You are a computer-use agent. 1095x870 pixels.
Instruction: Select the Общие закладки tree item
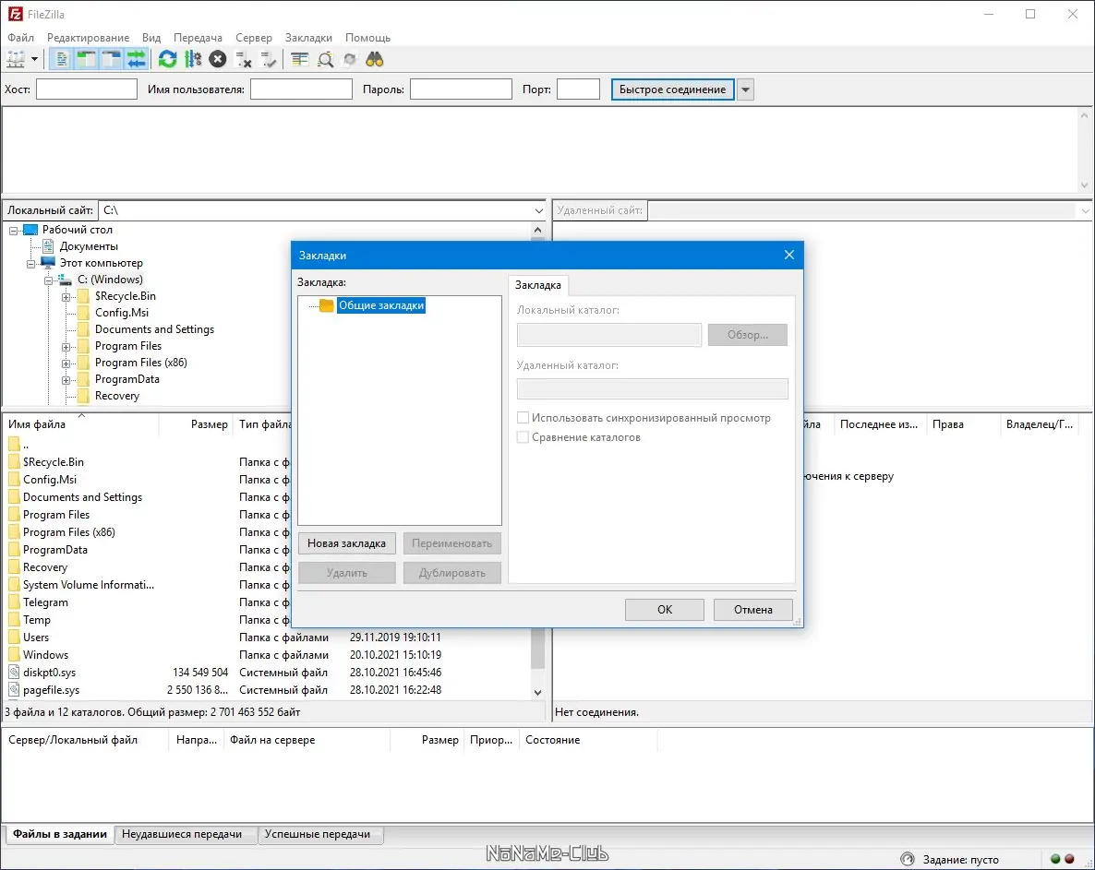[380, 304]
